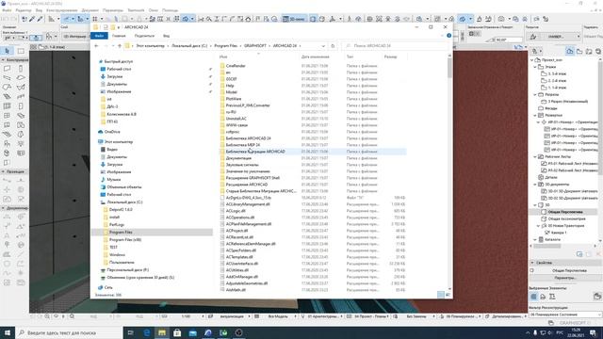The image size is (603, 339).
Task: Collapse the Проекция toolbox section
Action: tap(3, 171)
